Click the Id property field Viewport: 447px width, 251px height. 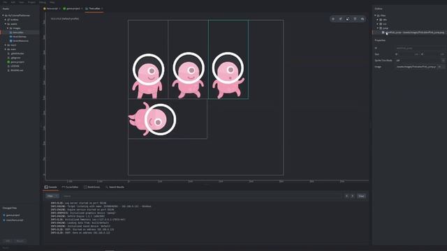coord(420,48)
